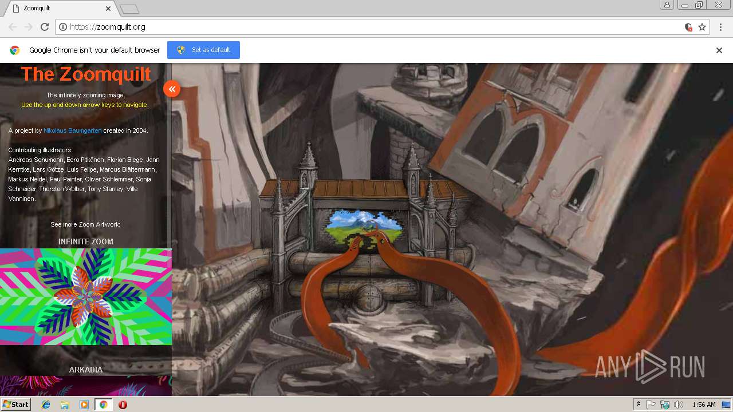This screenshot has height=412, width=733.
Task: Go forward in Chrome history
Action: 29,27
